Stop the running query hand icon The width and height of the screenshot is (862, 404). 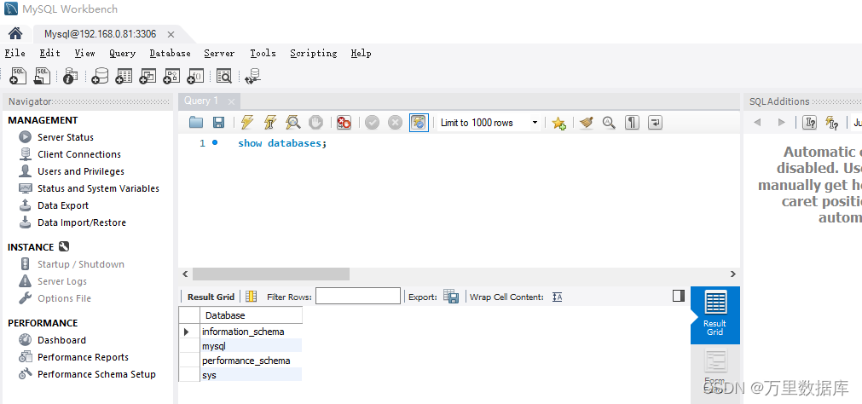point(315,123)
